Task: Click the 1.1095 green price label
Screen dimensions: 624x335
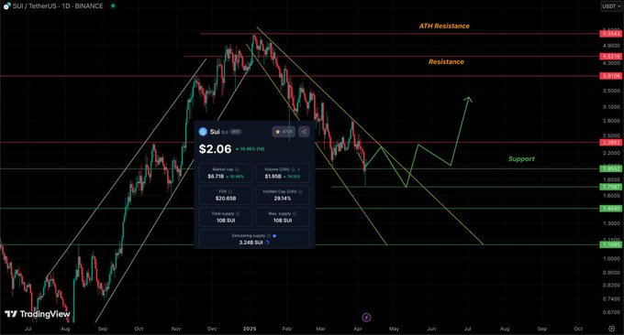Action: pyautogui.click(x=611, y=245)
